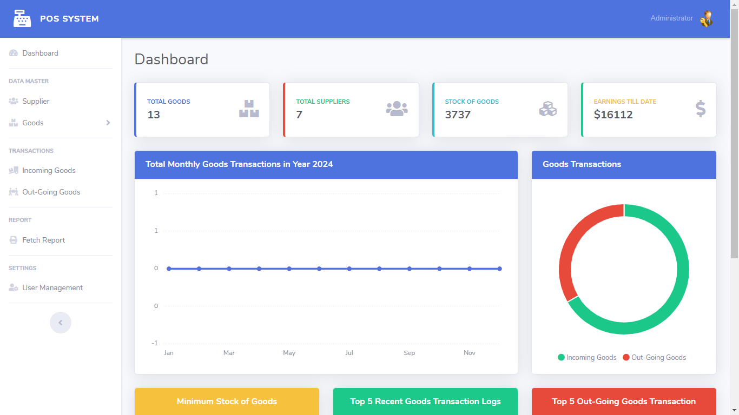Image resolution: width=739 pixels, height=415 pixels.
Task: Click the Total Suppliers people icon
Action: point(397,109)
